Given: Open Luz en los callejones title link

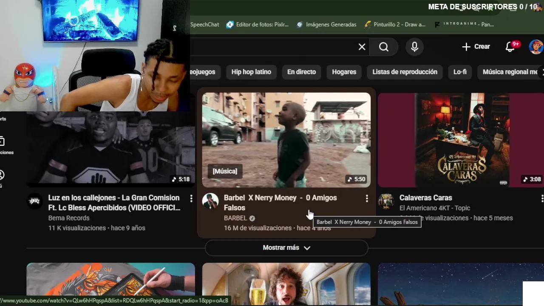Looking at the screenshot, I should click(x=114, y=203).
